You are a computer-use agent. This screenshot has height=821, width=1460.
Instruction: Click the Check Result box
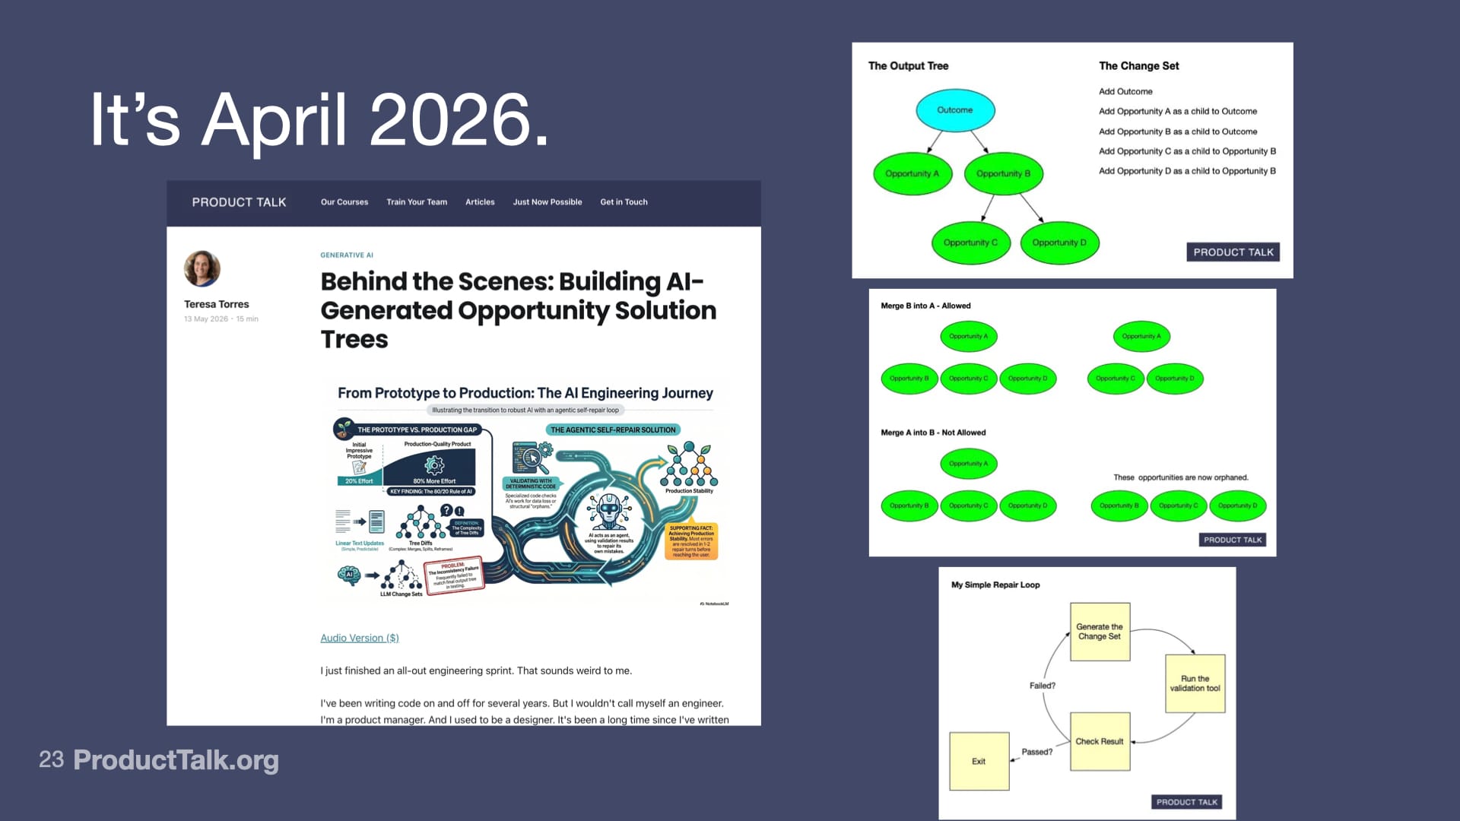tap(1100, 741)
